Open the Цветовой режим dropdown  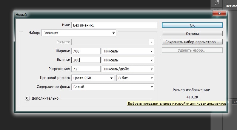point(93,78)
